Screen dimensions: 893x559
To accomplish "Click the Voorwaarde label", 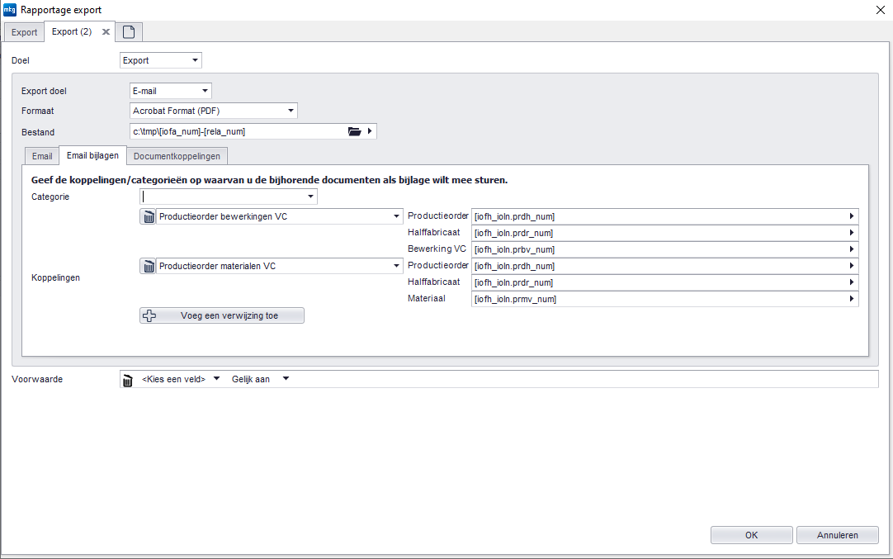I will point(37,380).
